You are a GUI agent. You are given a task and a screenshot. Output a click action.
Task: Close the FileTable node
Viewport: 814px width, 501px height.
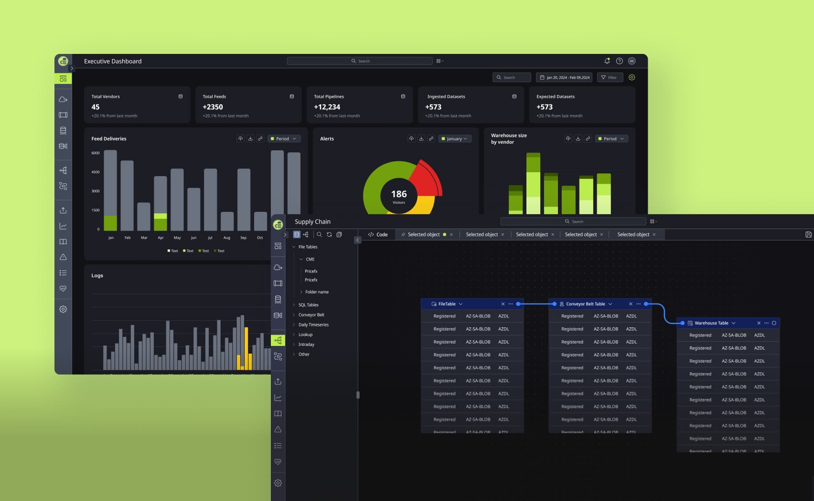pos(503,304)
